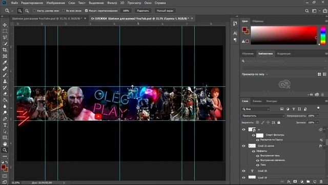Create a new layer group folder
Image resolution: width=328 pixels, height=185 pixels.
tap(308, 181)
